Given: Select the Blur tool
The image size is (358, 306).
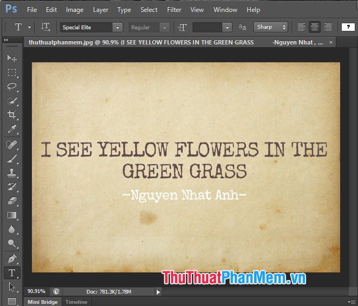Looking at the screenshot, I should point(12,229).
